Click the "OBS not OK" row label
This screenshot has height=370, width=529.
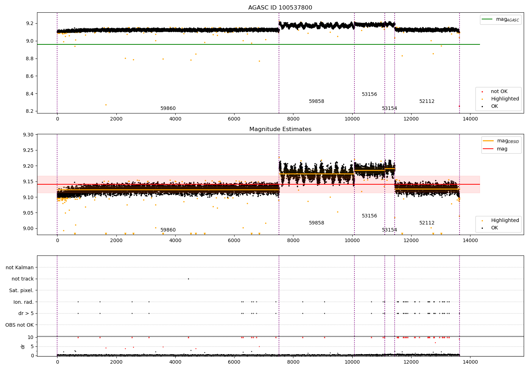(x=19, y=325)
